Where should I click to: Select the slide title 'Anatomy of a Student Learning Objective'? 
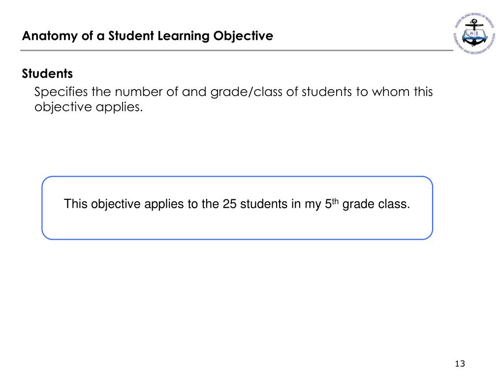148,36
